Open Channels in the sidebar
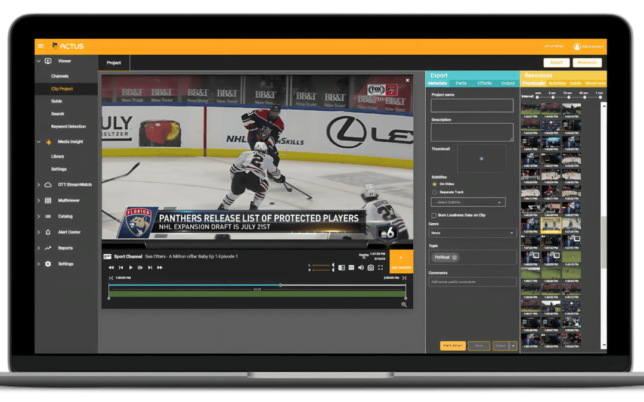The height and width of the screenshot is (402, 644). (60, 76)
